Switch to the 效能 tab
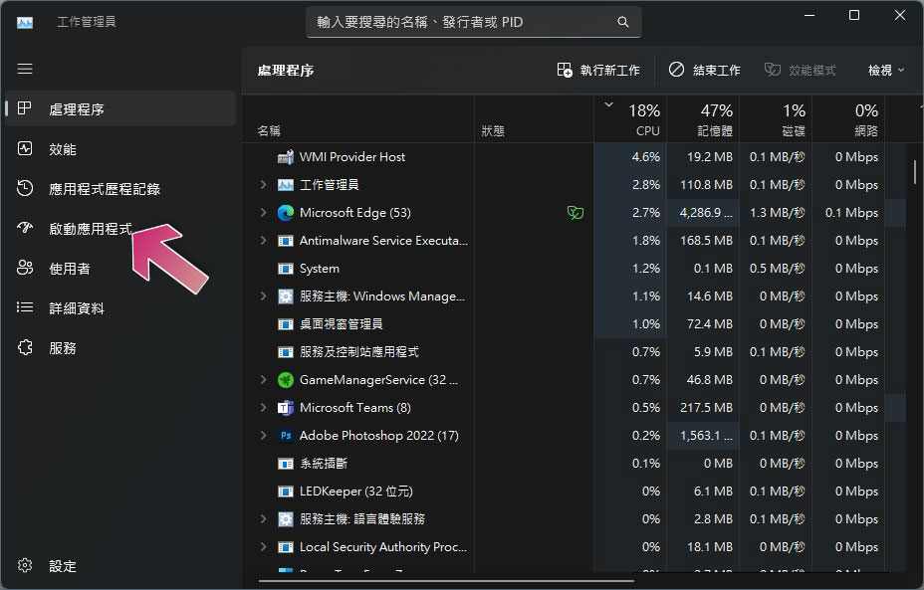 click(120, 149)
